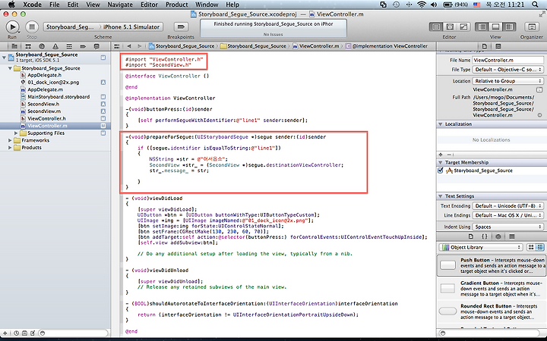Show the Object library cube icon
The image size is (547, 341).
pos(498,236)
